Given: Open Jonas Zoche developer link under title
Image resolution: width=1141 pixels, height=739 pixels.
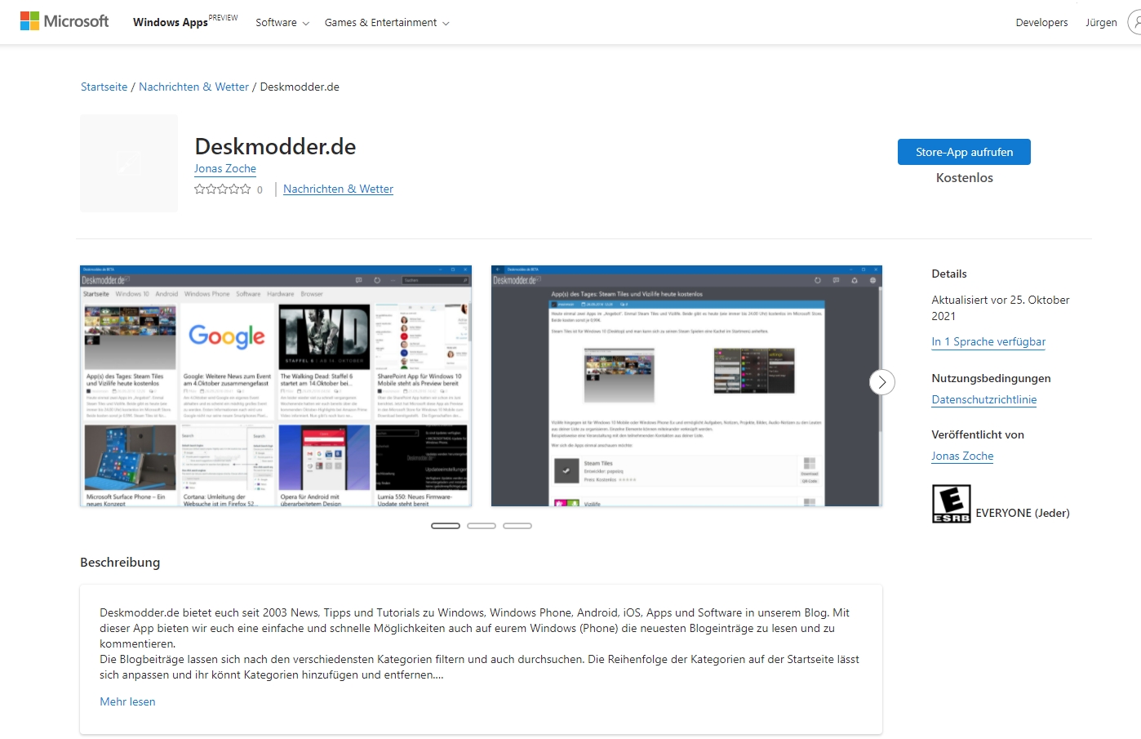Looking at the screenshot, I should [225, 168].
